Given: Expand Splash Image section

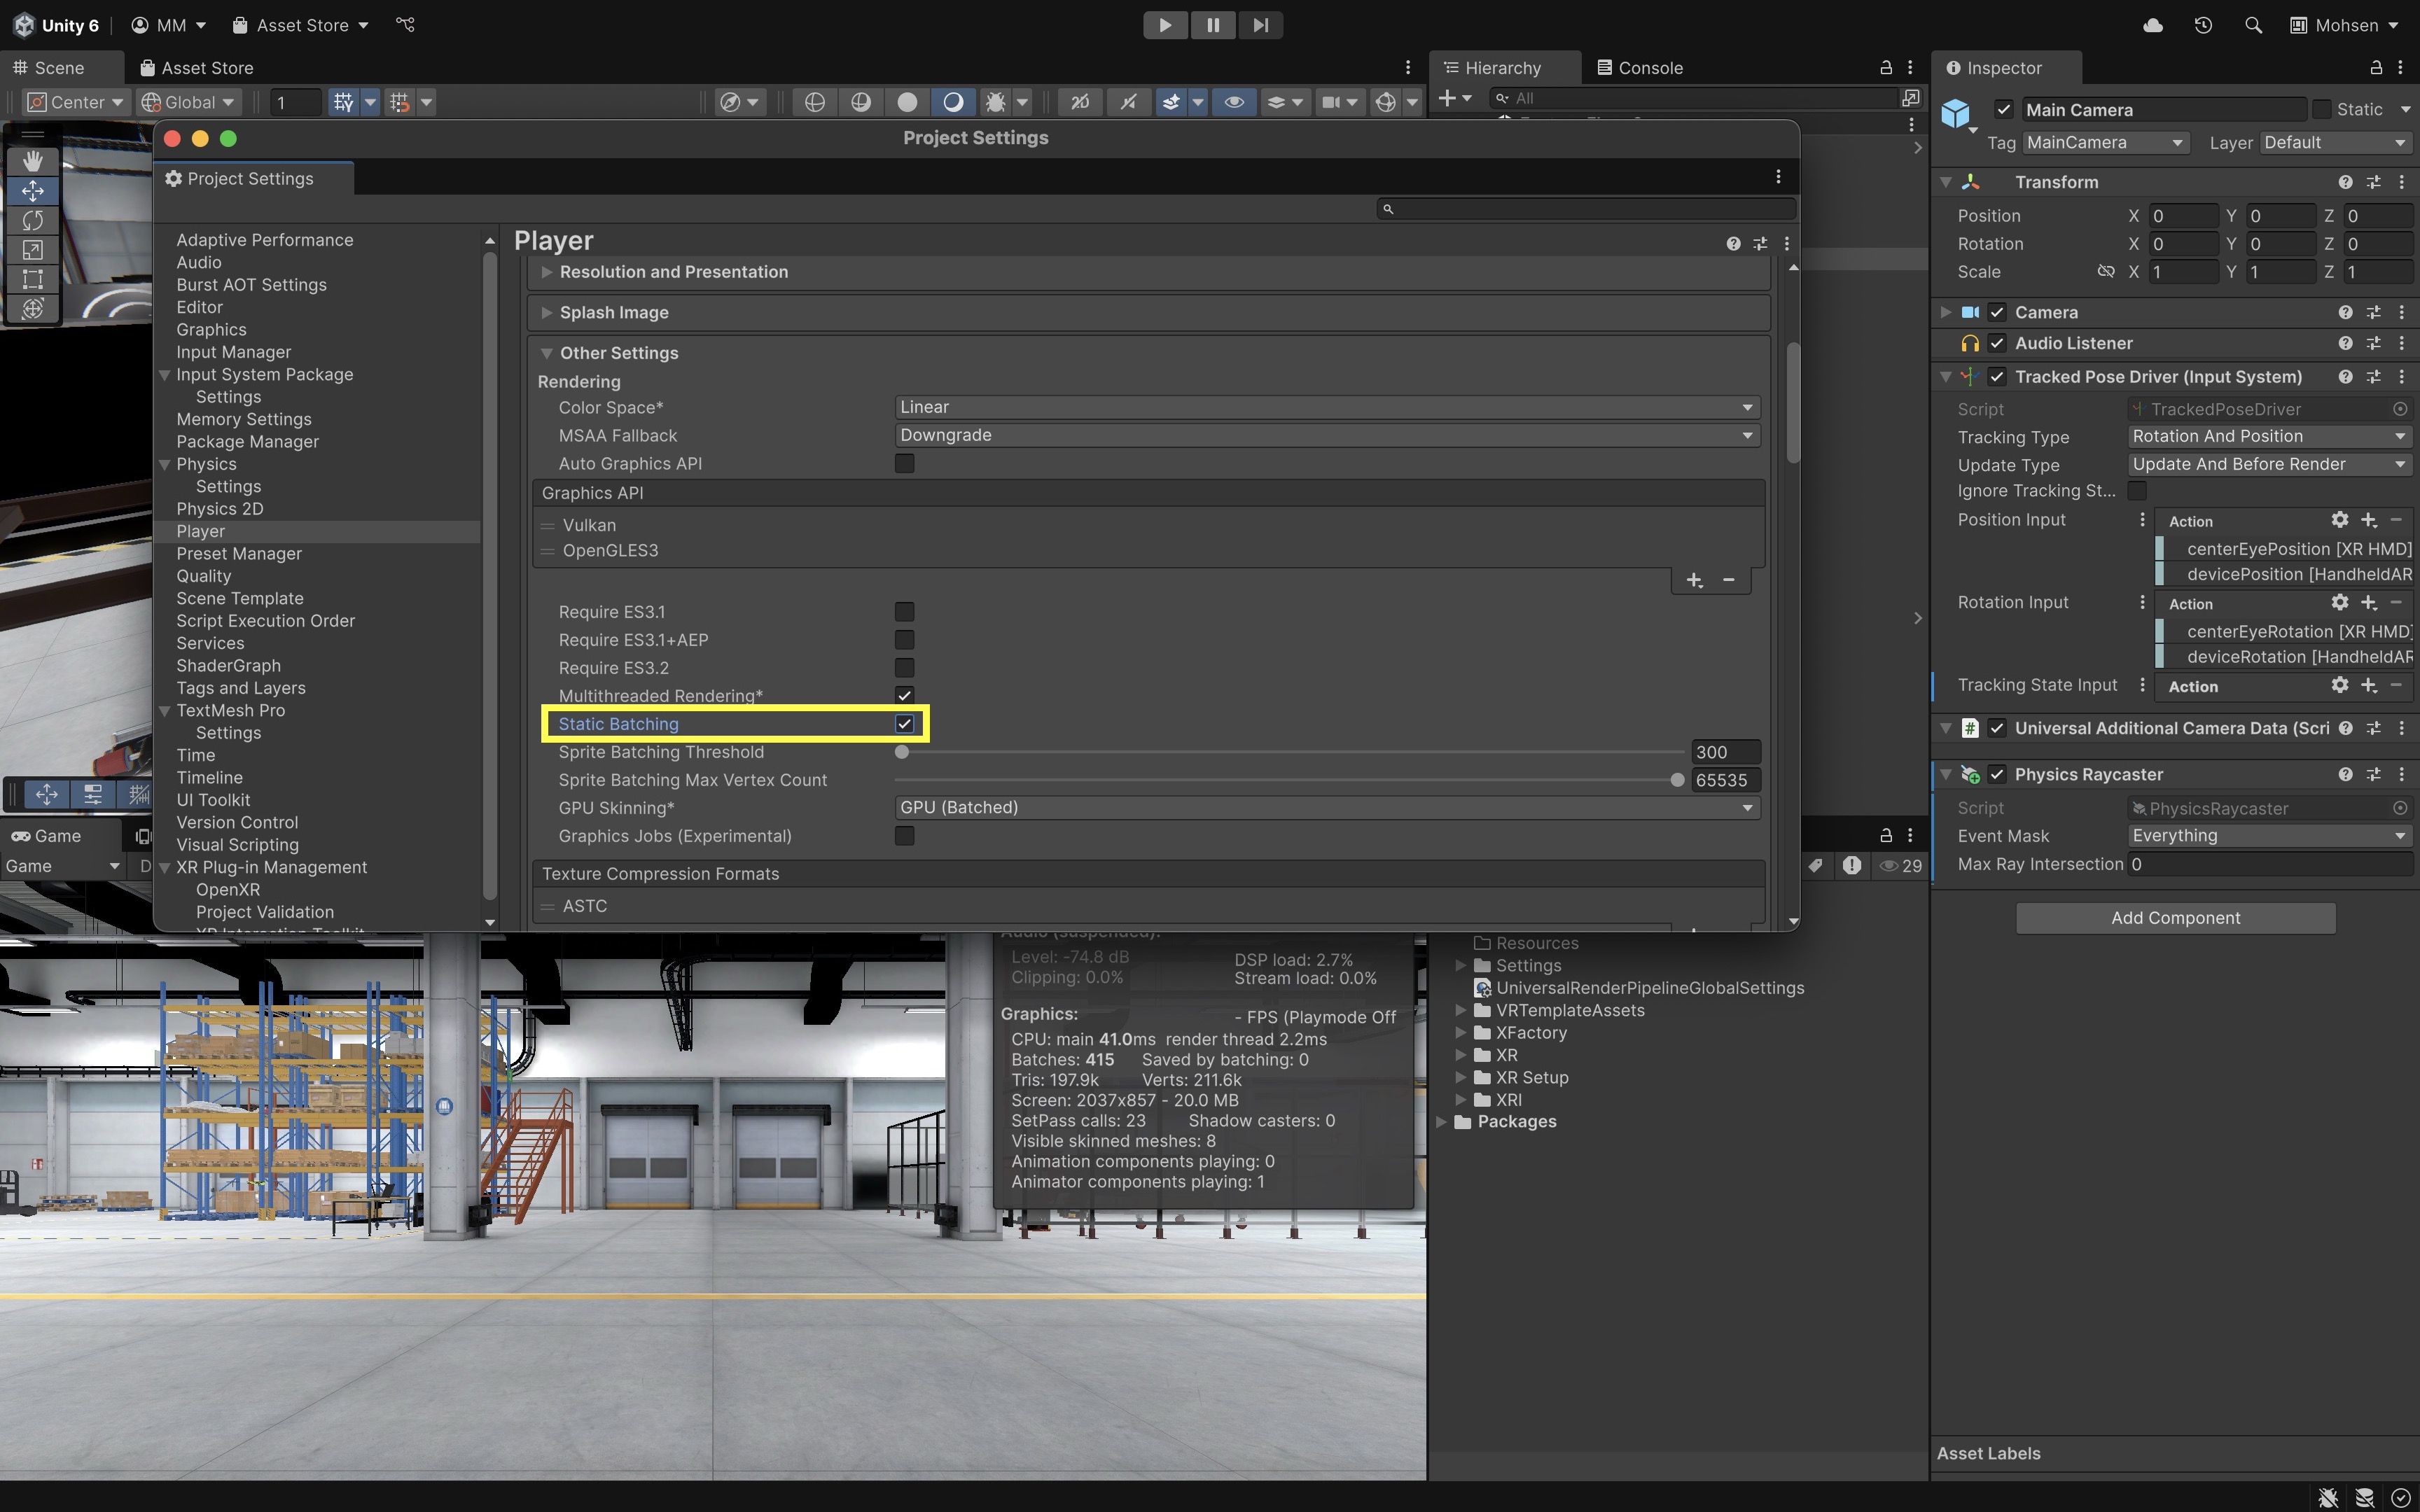Looking at the screenshot, I should coord(547,313).
